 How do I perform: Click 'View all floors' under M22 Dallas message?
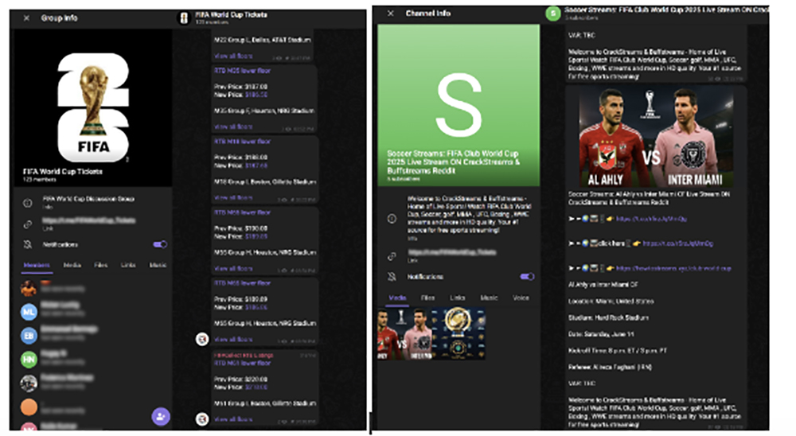pyautogui.click(x=233, y=56)
